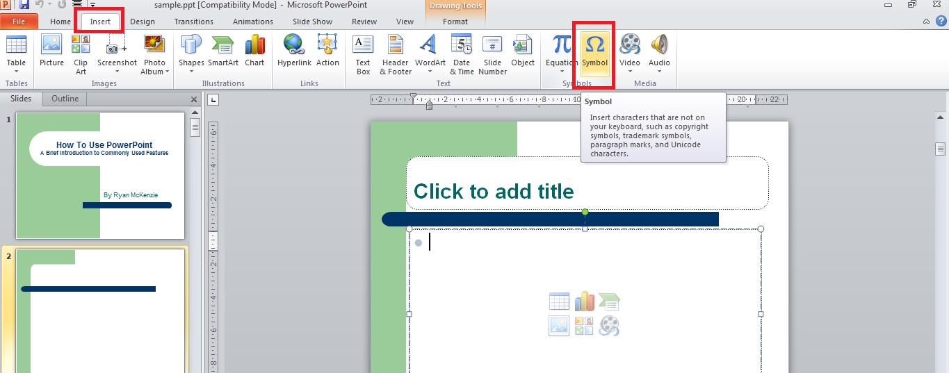Expand the Screenshot dropdown arrow

(x=117, y=72)
